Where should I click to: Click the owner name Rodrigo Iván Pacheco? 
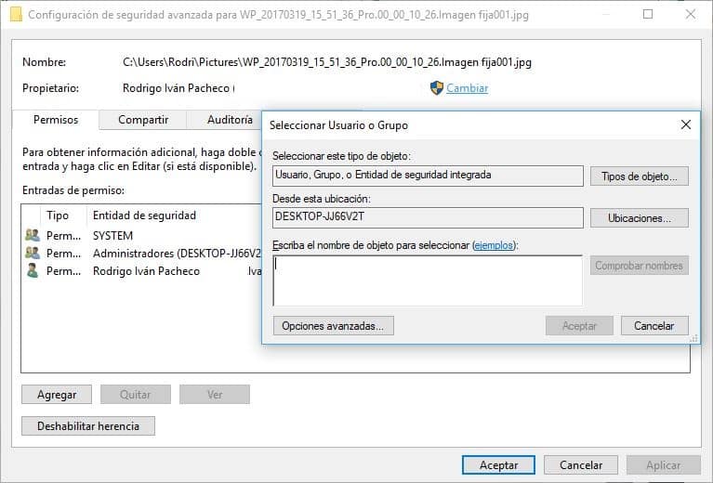click(x=178, y=88)
